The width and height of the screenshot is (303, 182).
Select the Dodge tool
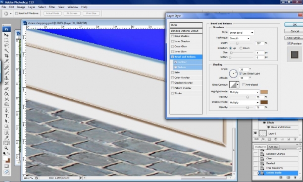(x=7, y=104)
